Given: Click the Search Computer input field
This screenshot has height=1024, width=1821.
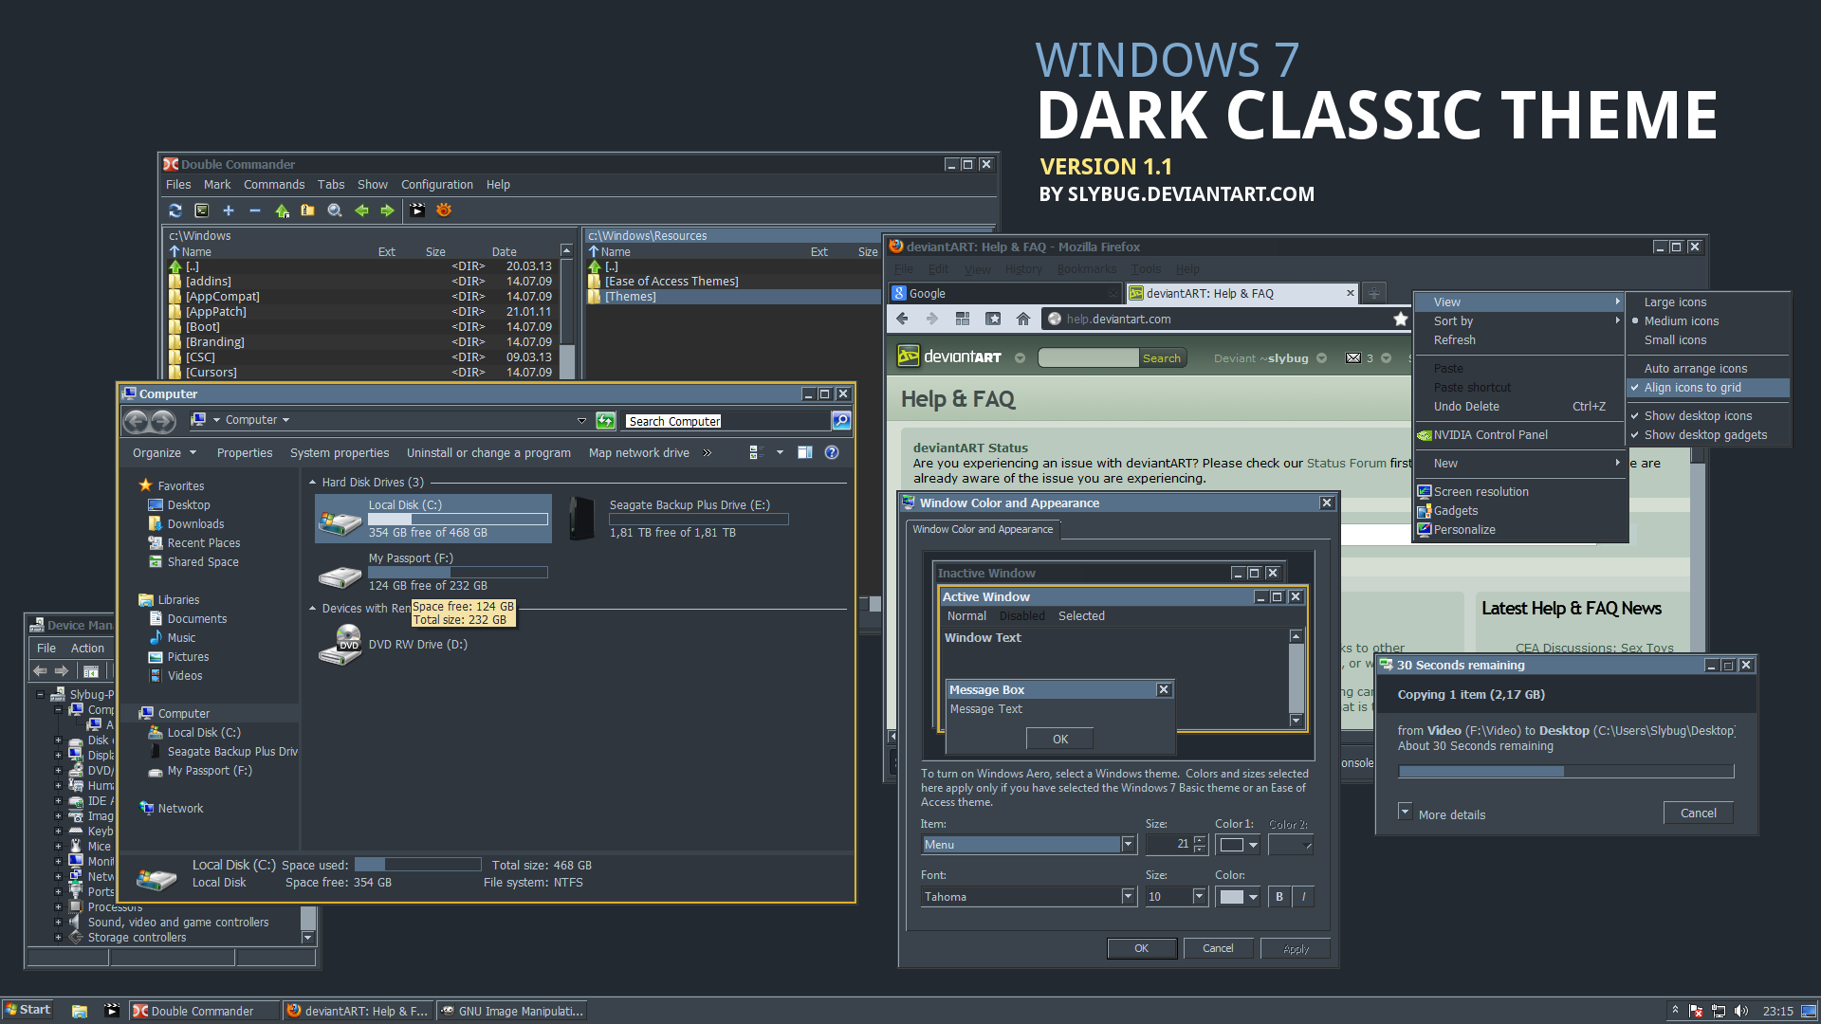Looking at the screenshot, I should coord(726,421).
